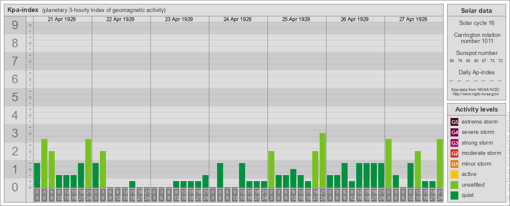
Task: Click the moderate storm legend label
Action: pos(482,153)
